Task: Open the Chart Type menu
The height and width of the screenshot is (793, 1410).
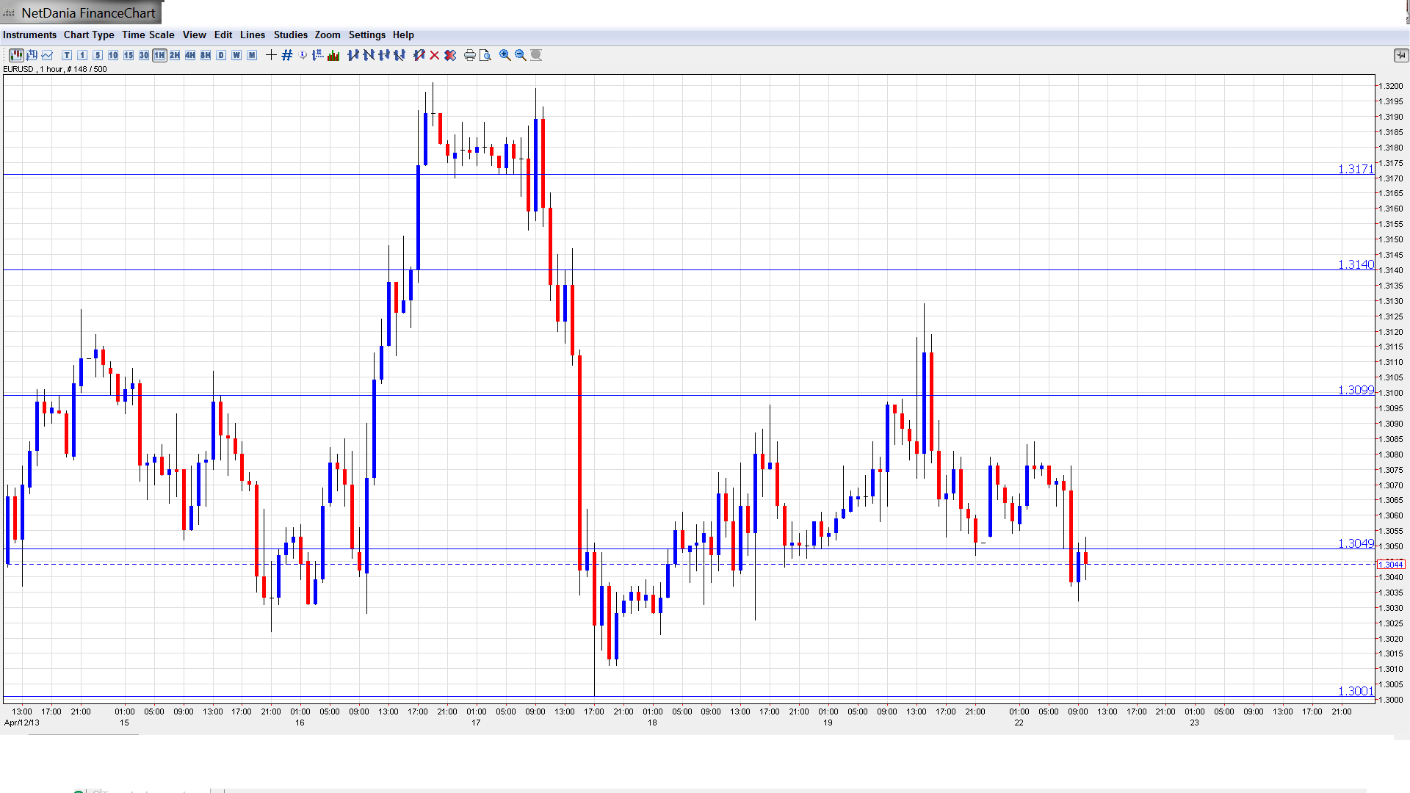Action: (89, 35)
